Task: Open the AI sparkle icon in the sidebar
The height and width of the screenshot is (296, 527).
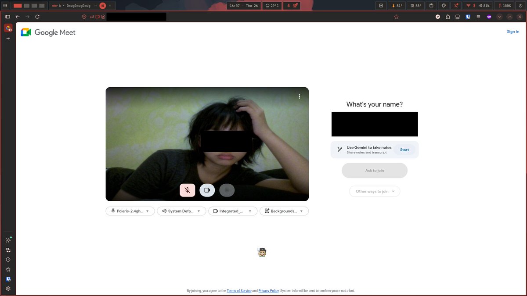Action: [x=8, y=240]
